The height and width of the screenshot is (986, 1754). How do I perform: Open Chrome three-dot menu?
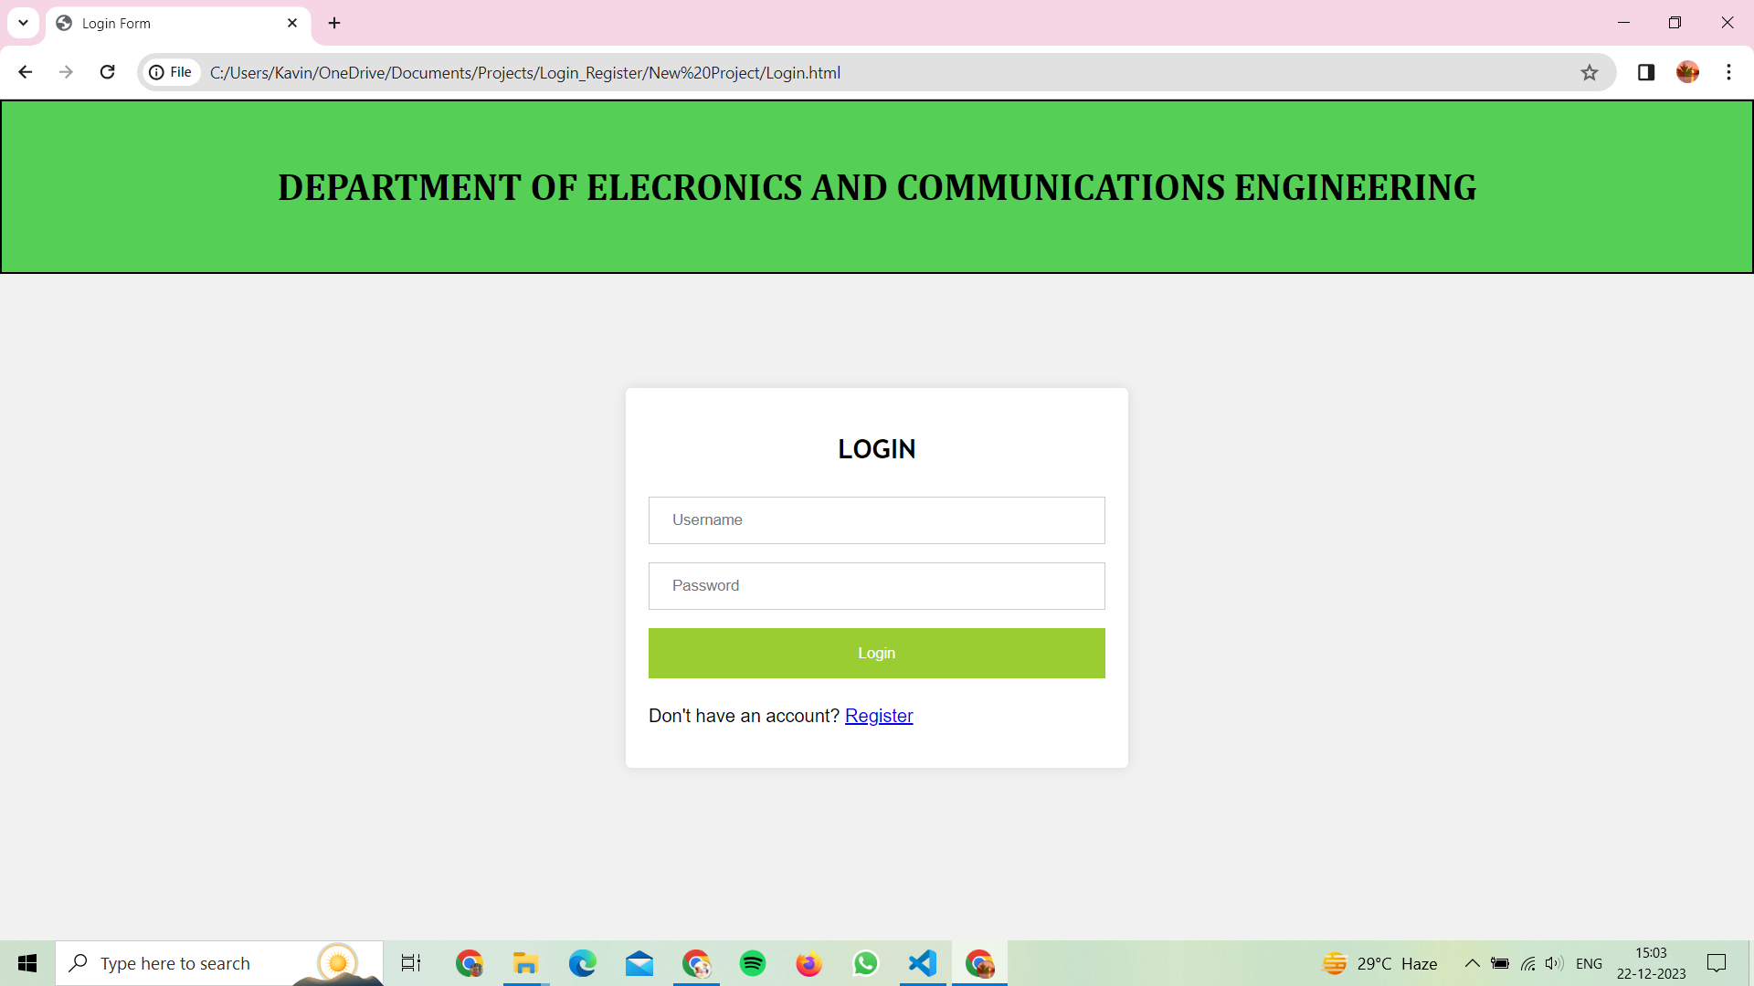pos(1728,72)
